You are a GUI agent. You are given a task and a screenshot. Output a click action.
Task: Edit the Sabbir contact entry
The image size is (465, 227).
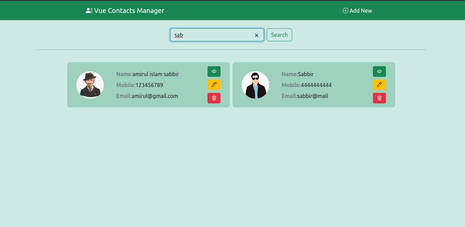pyautogui.click(x=379, y=85)
